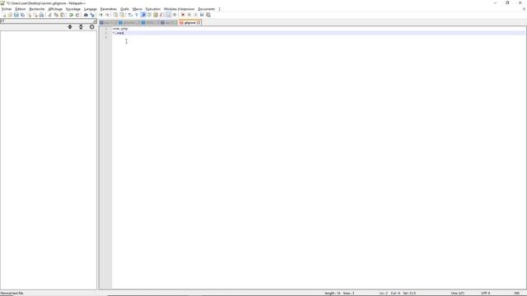Collapse all items in the side panel

81,27
